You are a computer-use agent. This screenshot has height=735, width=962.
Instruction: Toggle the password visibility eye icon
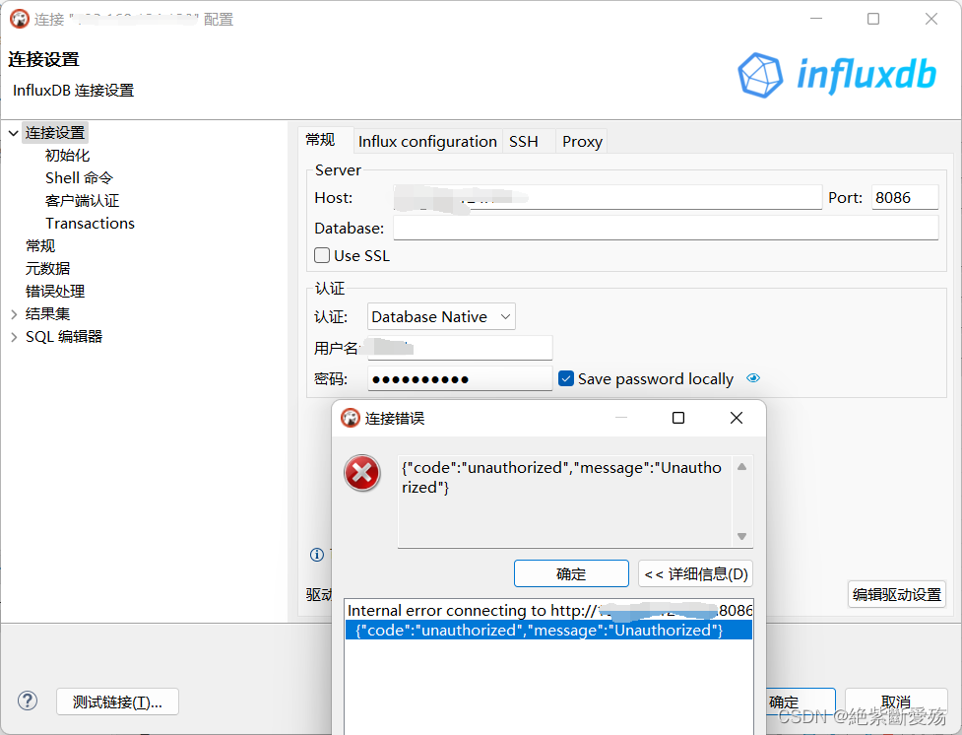coord(753,377)
